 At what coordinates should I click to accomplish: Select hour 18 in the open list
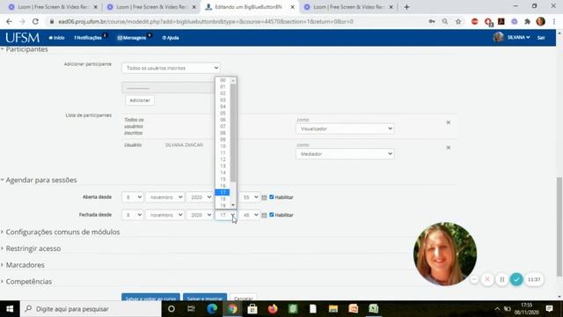click(x=223, y=199)
